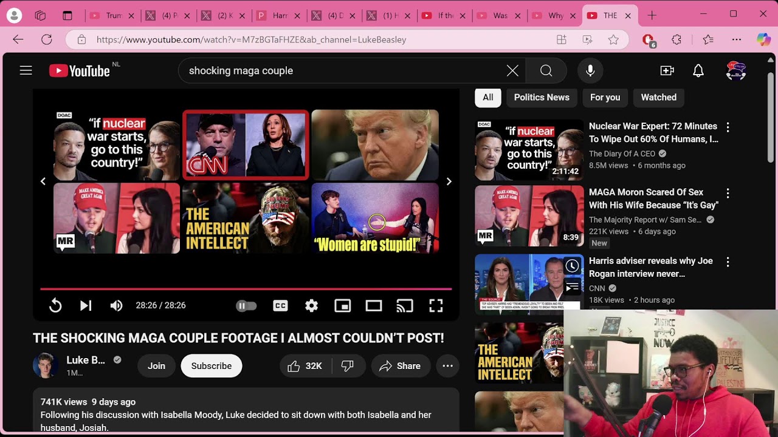The height and width of the screenshot is (437, 778).
Task: Add this page to browser favorites
Action: coord(613,39)
